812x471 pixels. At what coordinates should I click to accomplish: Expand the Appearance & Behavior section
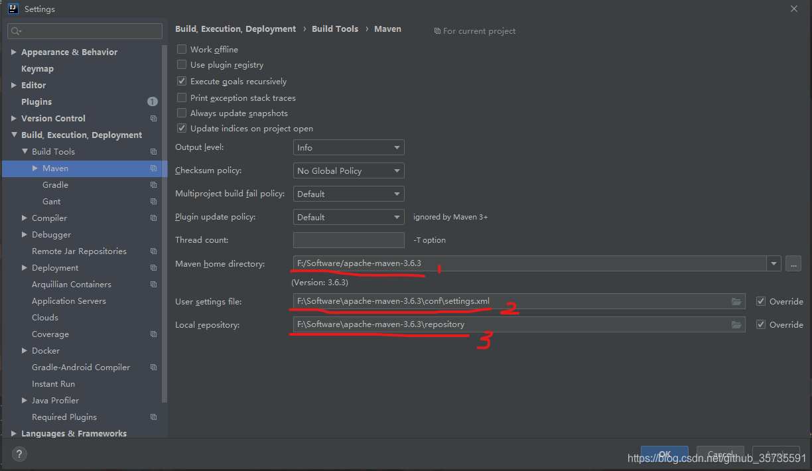tap(14, 52)
